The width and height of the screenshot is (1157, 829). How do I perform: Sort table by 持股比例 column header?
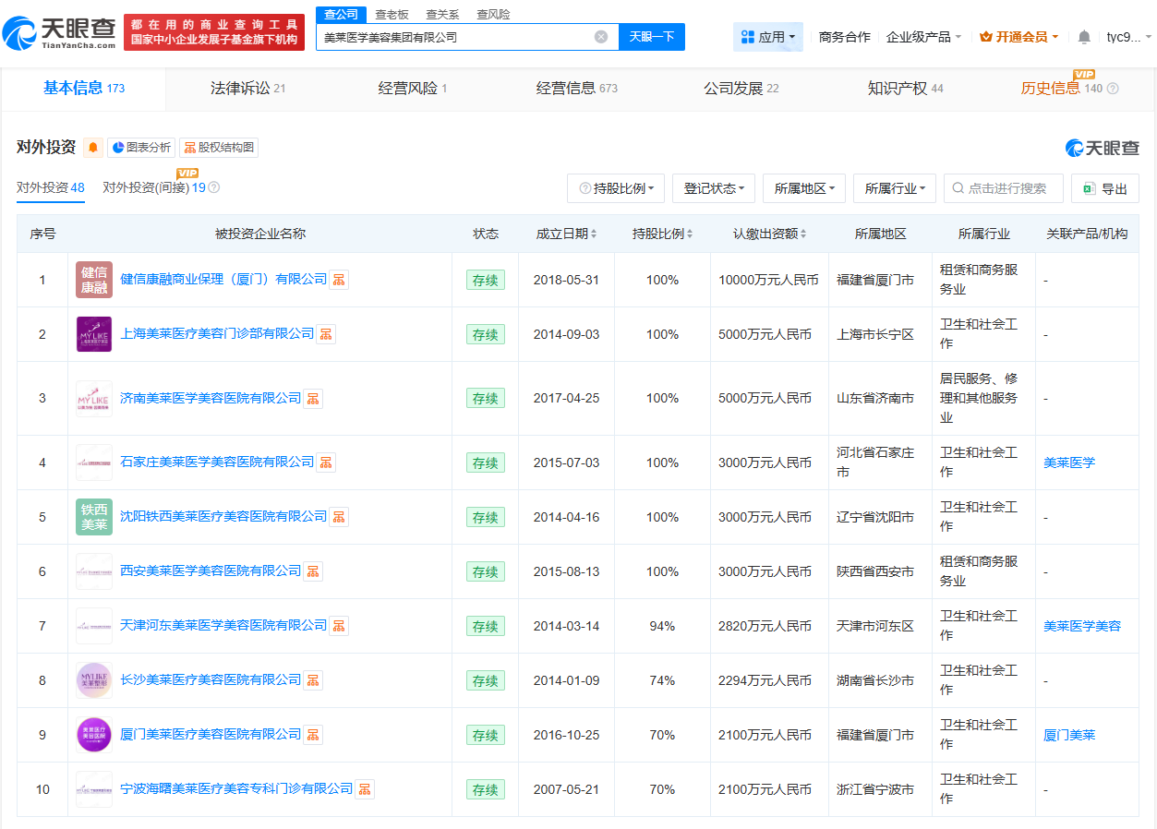[662, 234]
